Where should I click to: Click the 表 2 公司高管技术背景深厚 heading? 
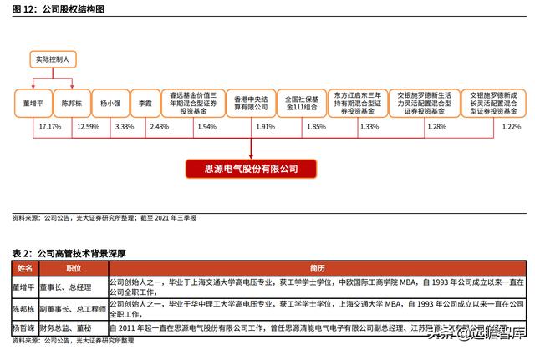point(69,254)
